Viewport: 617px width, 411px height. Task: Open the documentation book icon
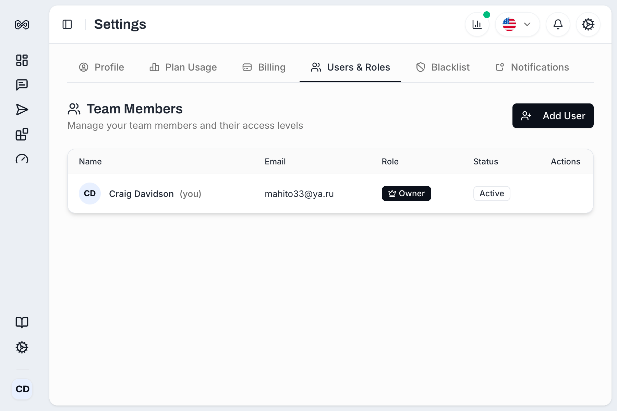22,322
